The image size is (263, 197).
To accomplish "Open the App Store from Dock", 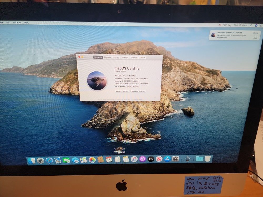I will tap(167, 159).
